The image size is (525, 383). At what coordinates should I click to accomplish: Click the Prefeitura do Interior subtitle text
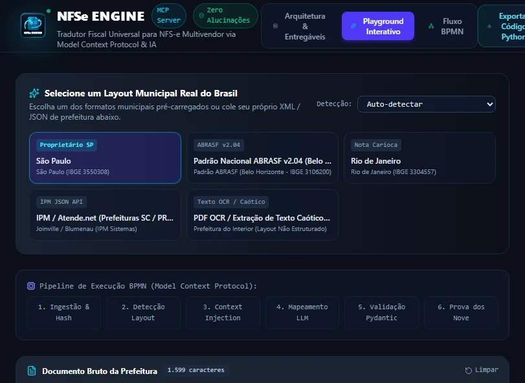260,229
